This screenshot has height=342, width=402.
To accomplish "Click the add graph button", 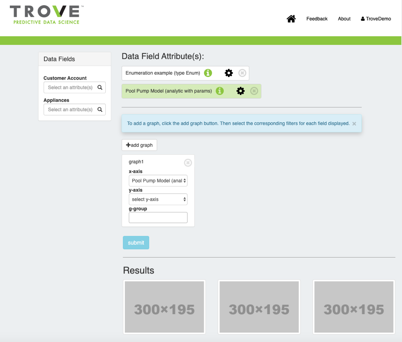I will click(x=139, y=145).
